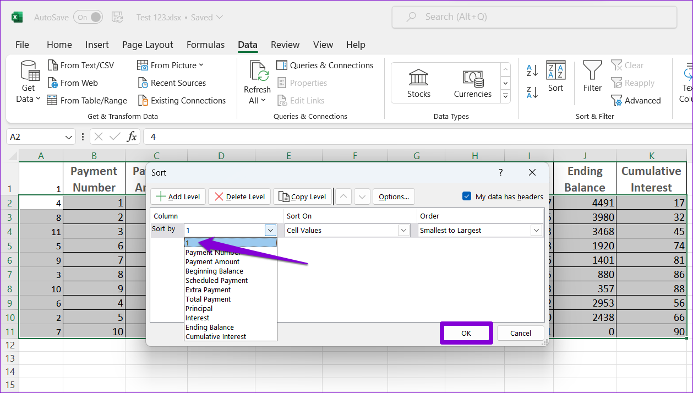
Task: Switch to the Formulas tab
Action: coord(205,45)
